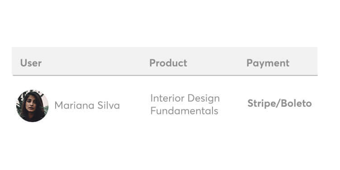This screenshot has width=340, height=170.
Task: Select the Stripe/Boleto payment method
Action: (279, 104)
